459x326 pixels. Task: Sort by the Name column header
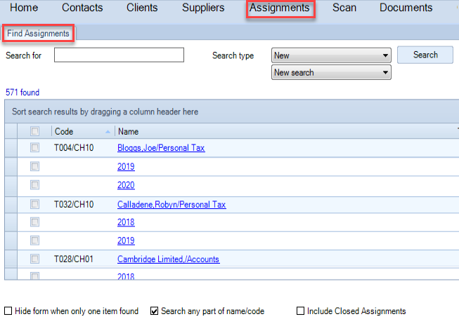pyautogui.click(x=128, y=132)
